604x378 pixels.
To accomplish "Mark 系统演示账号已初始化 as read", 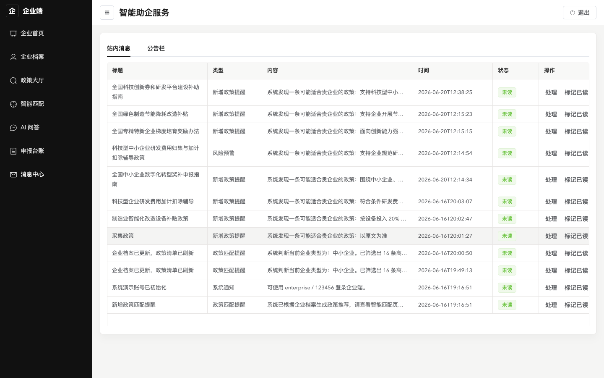I will click(576, 288).
